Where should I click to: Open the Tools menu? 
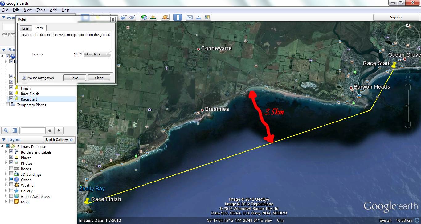41,10
